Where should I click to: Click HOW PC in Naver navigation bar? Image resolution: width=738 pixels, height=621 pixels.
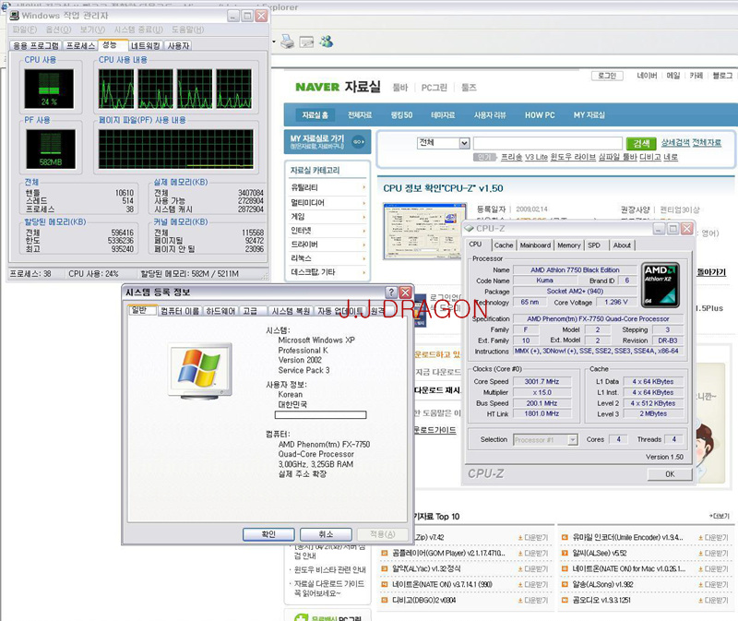point(540,114)
